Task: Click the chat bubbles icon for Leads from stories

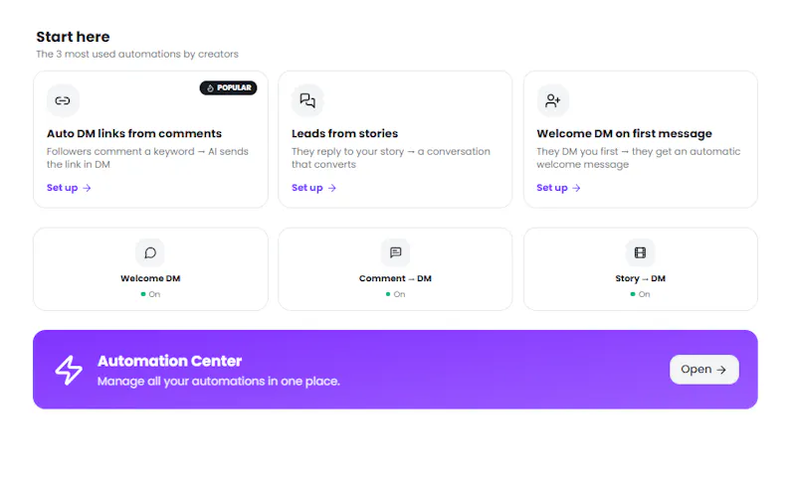Action: tap(307, 100)
